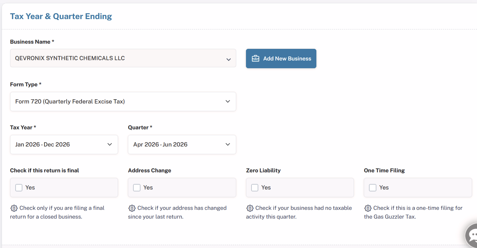Click the Form Type field label
This screenshot has height=248, width=477.
pos(26,84)
